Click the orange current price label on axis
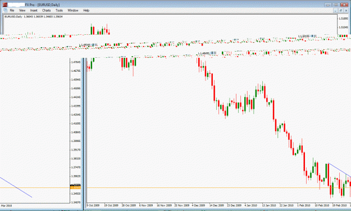The image size is (351, 211). coord(76,188)
